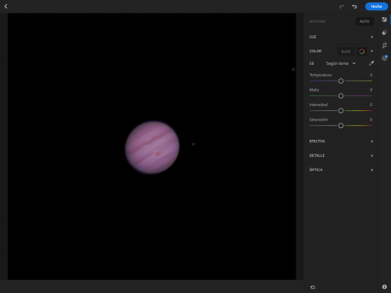Select the white balance eyedropper
This screenshot has height=293, width=391.
click(371, 63)
